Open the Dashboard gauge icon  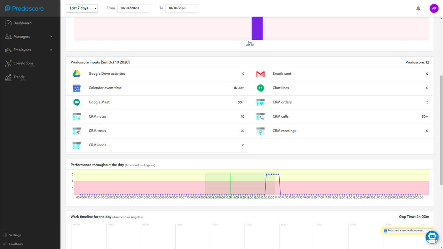click(x=8, y=23)
